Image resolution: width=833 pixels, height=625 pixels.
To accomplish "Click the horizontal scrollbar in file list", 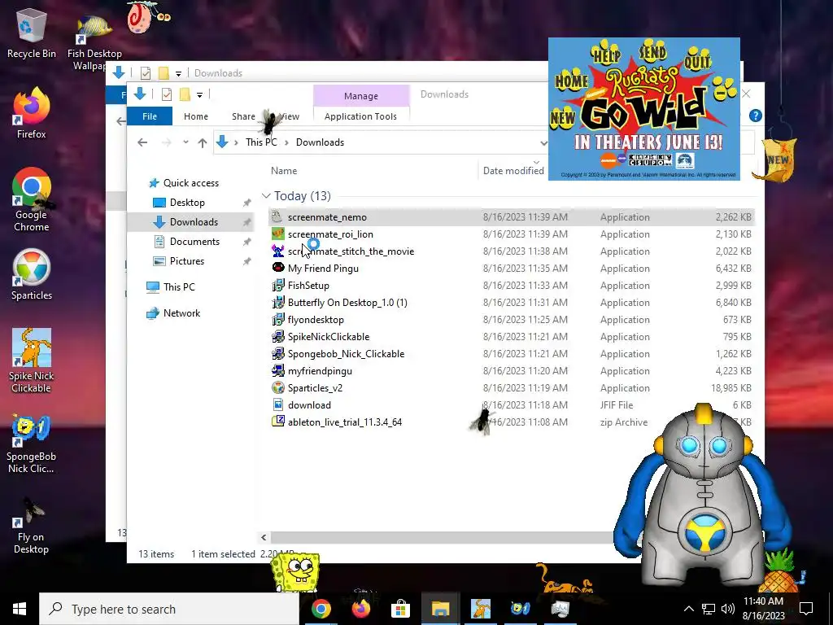I will tap(441, 537).
